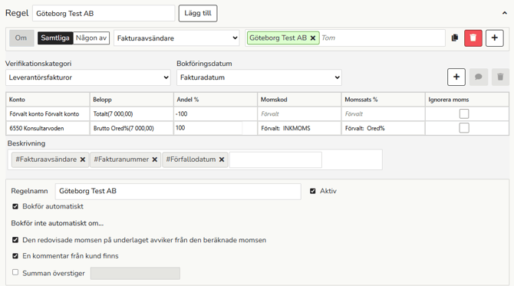Click the Om button
The image size is (514, 286).
click(x=21, y=38)
